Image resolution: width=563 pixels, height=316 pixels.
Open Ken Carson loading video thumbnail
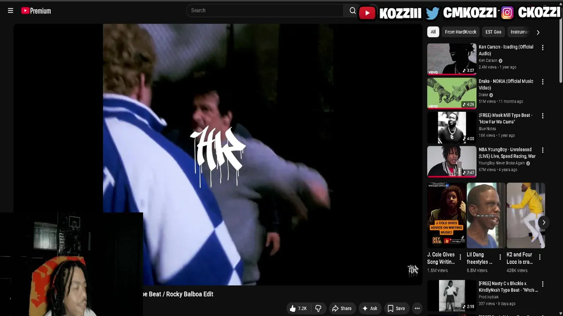452,59
